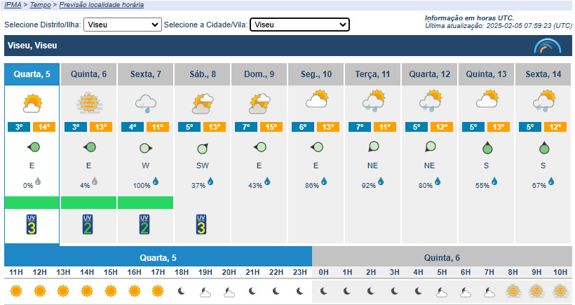575x305 pixels.
Task: Click the hourly Quinta, 6 header
Action: coord(442,258)
